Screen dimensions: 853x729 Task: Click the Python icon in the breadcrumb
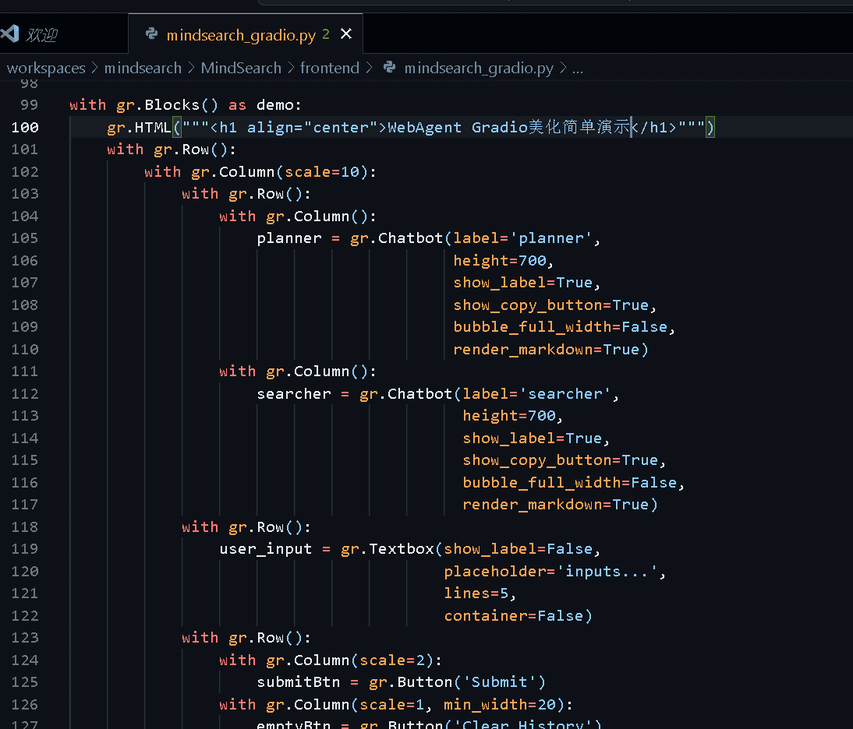click(x=390, y=67)
